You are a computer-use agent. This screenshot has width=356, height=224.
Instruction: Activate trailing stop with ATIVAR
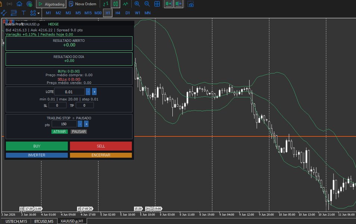59,131
